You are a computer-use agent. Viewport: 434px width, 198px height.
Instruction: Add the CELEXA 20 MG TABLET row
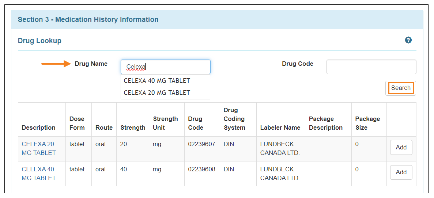pyautogui.click(x=401, y=148)
